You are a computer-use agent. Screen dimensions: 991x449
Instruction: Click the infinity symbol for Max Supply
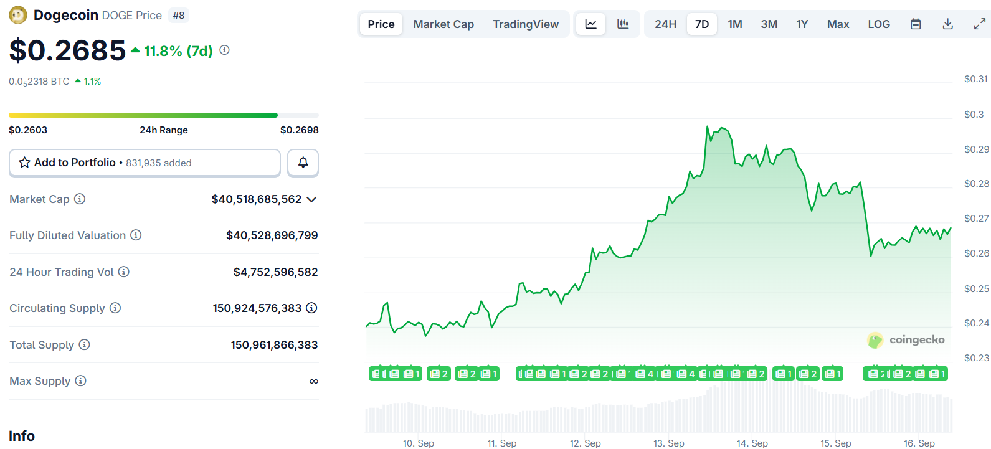pos(314,381)
